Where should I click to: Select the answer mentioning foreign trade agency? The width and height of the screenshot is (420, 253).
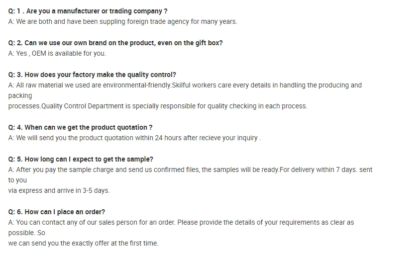click(122, 21)
